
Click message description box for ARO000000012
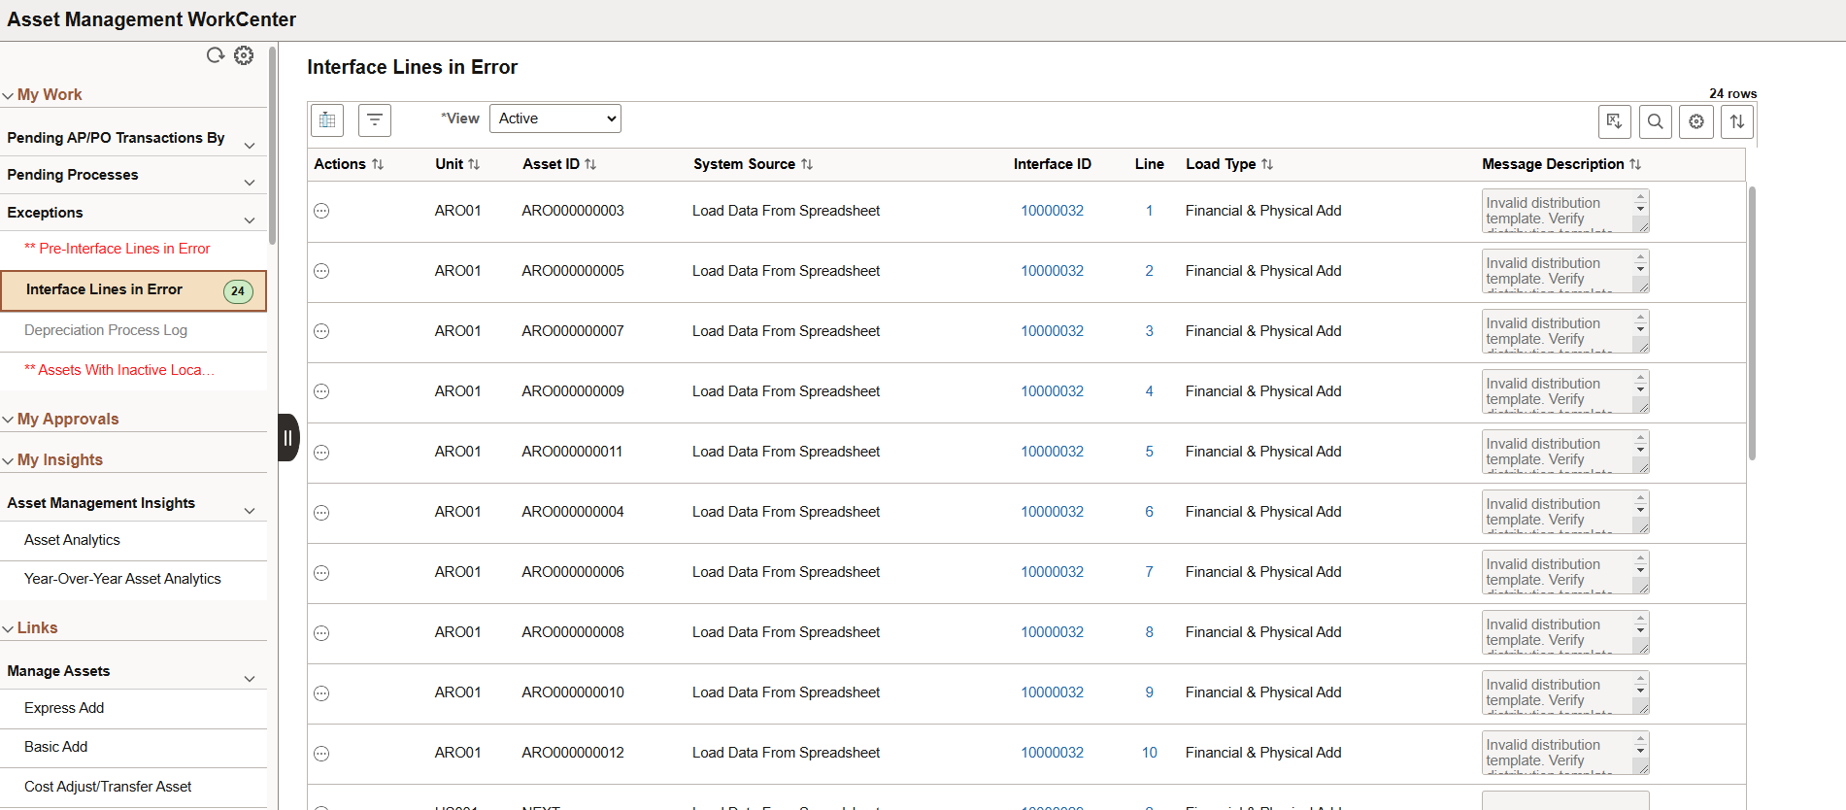coord(1565,753)
